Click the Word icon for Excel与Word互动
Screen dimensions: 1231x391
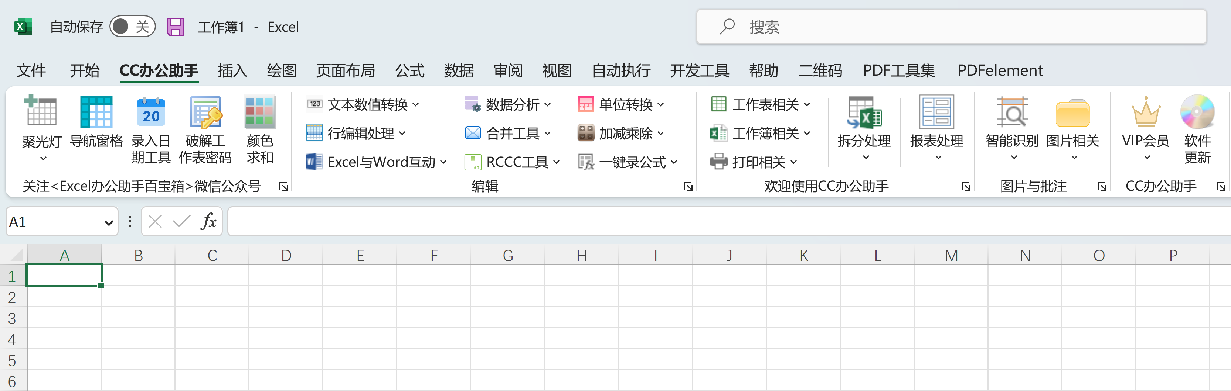[314, 162]
